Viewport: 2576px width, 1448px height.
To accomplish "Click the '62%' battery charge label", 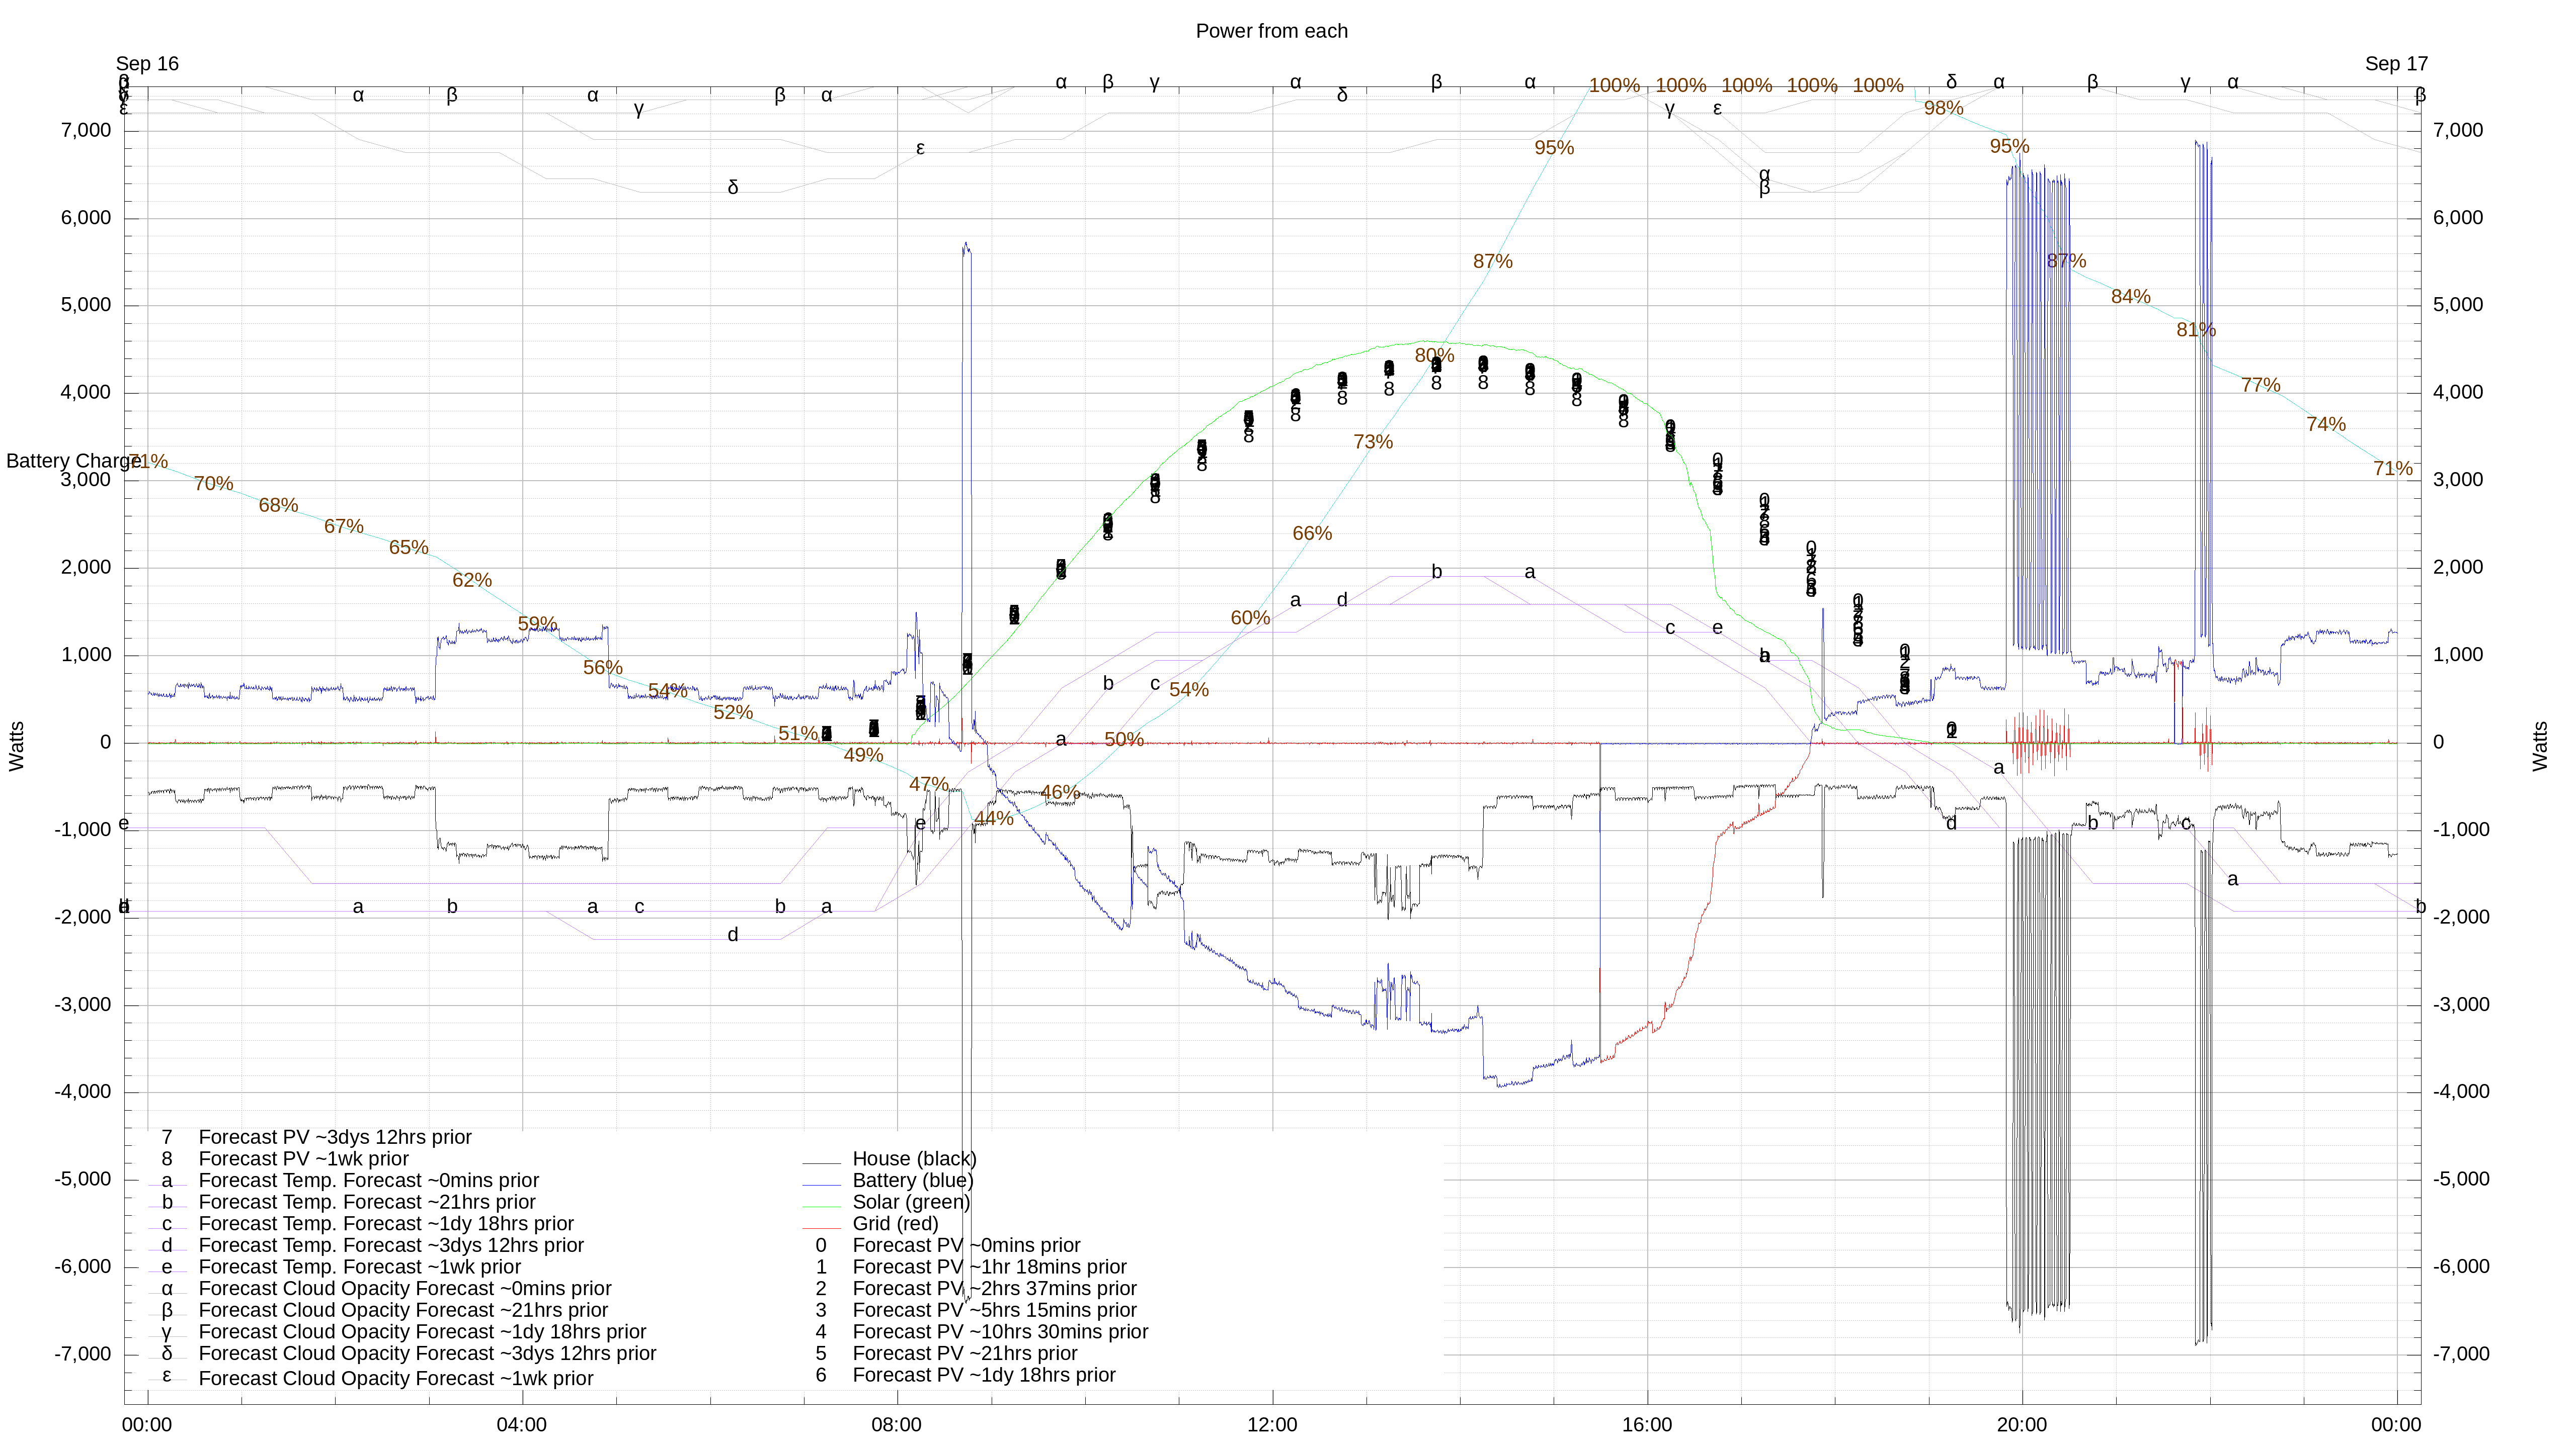I will pyautogui.click(x=472, y=581).
